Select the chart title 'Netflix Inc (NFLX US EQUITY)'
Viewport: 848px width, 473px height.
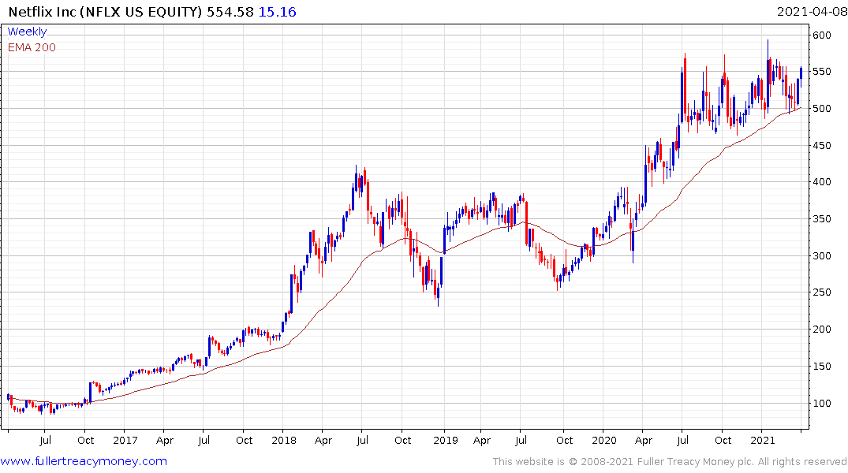pyautogui.click(x=105, y=12)
